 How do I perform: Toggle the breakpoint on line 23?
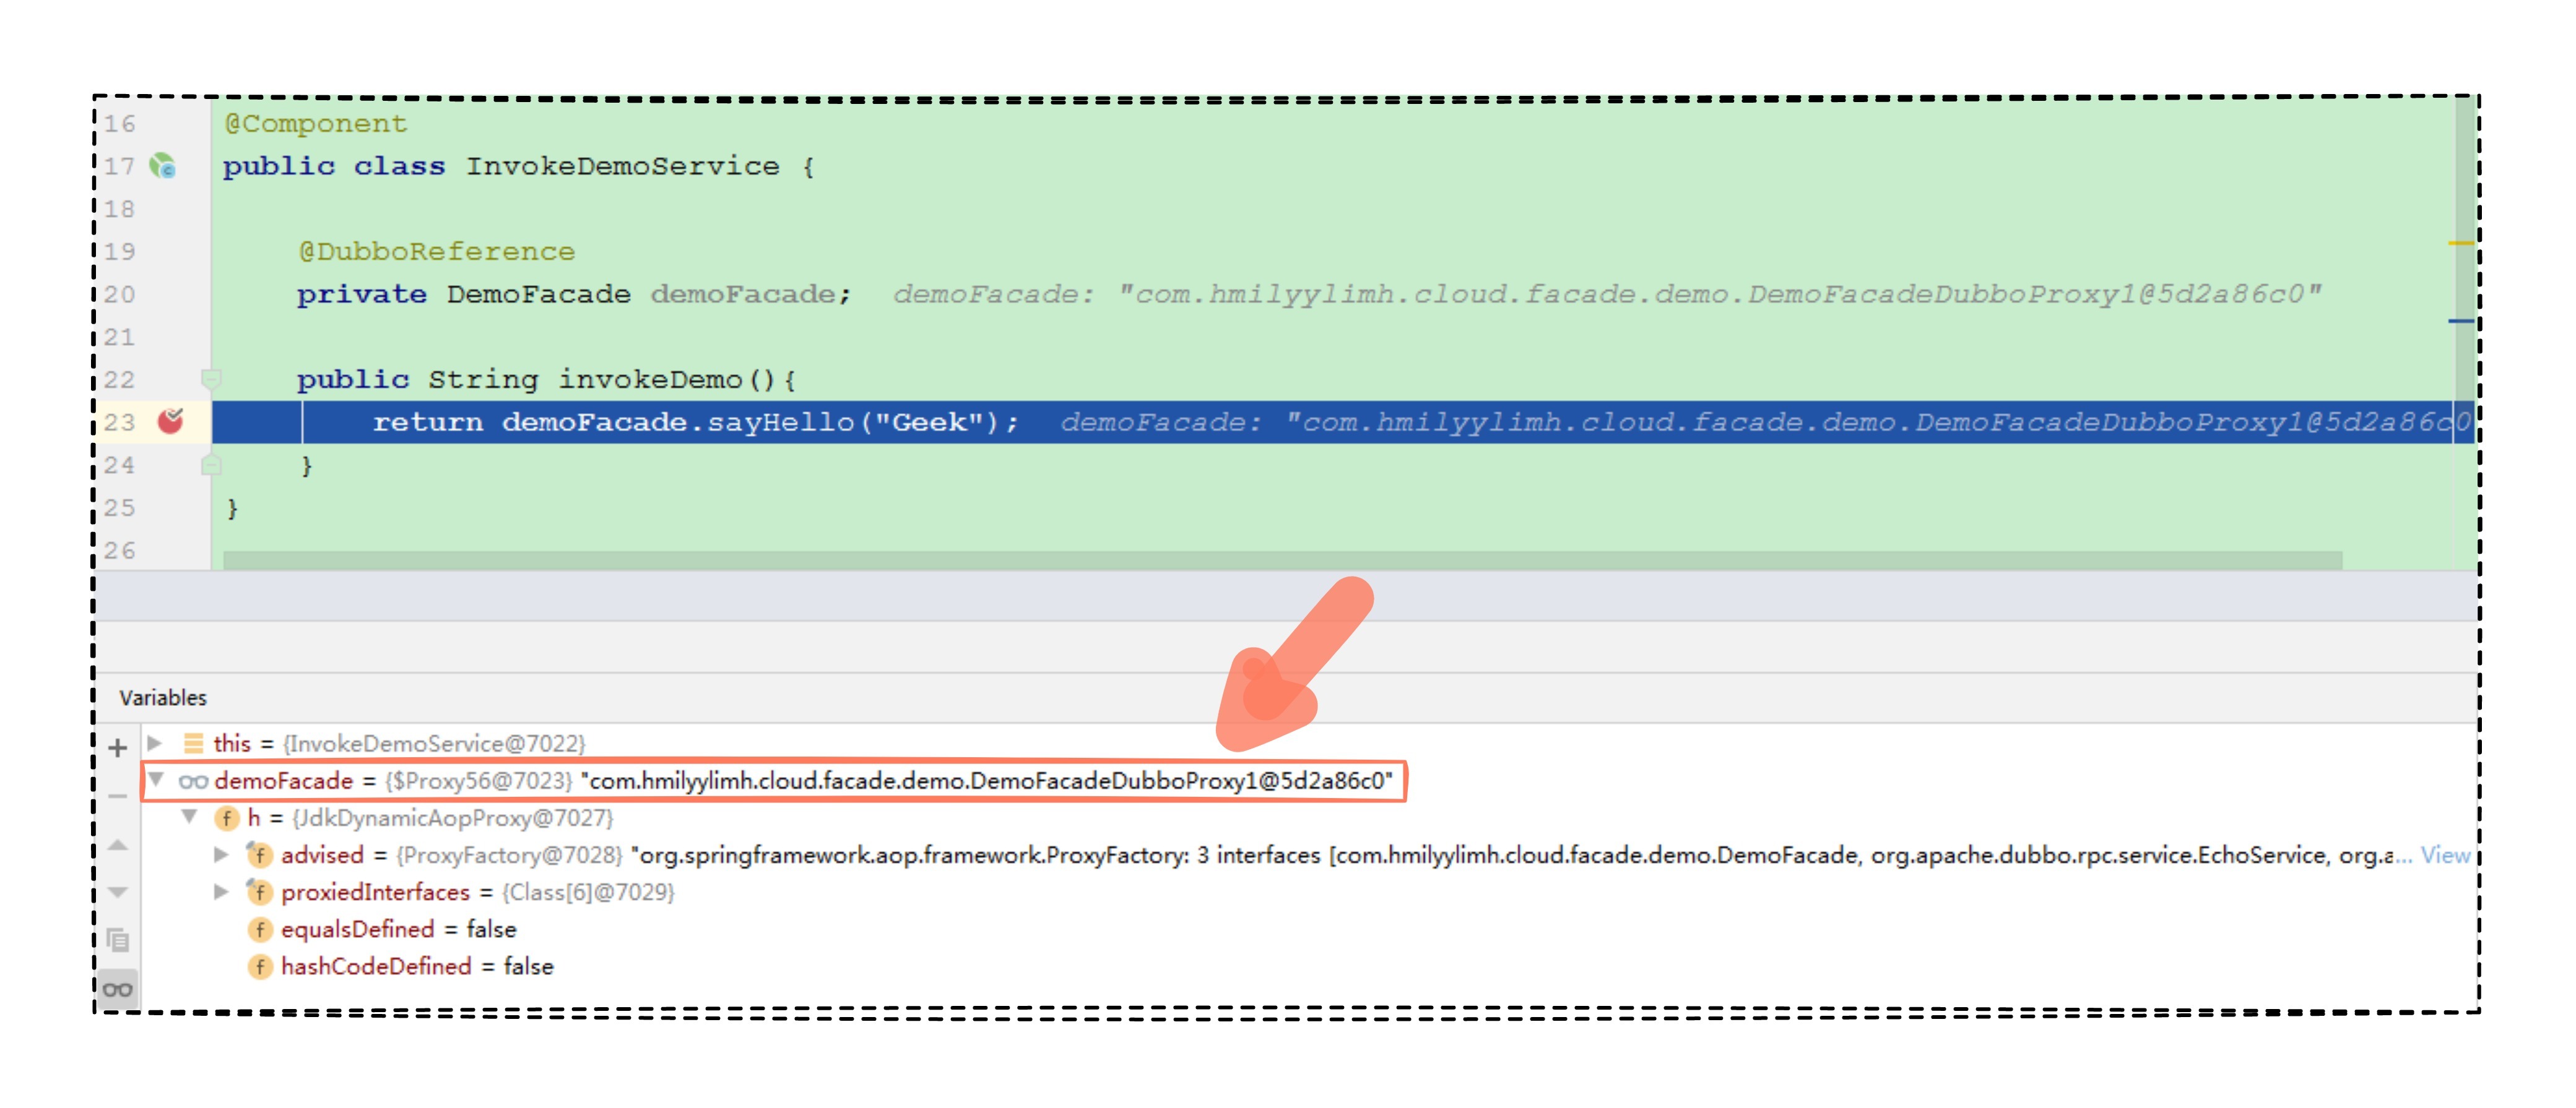(x=171, y=422)
